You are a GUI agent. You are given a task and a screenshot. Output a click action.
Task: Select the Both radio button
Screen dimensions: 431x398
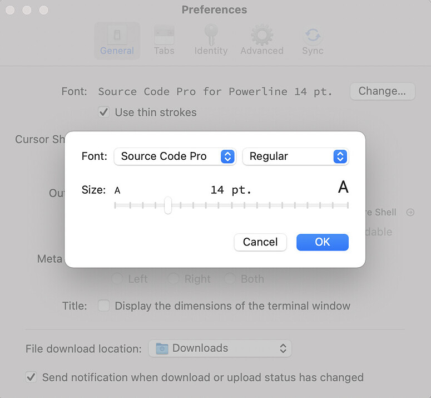(230, 279)
